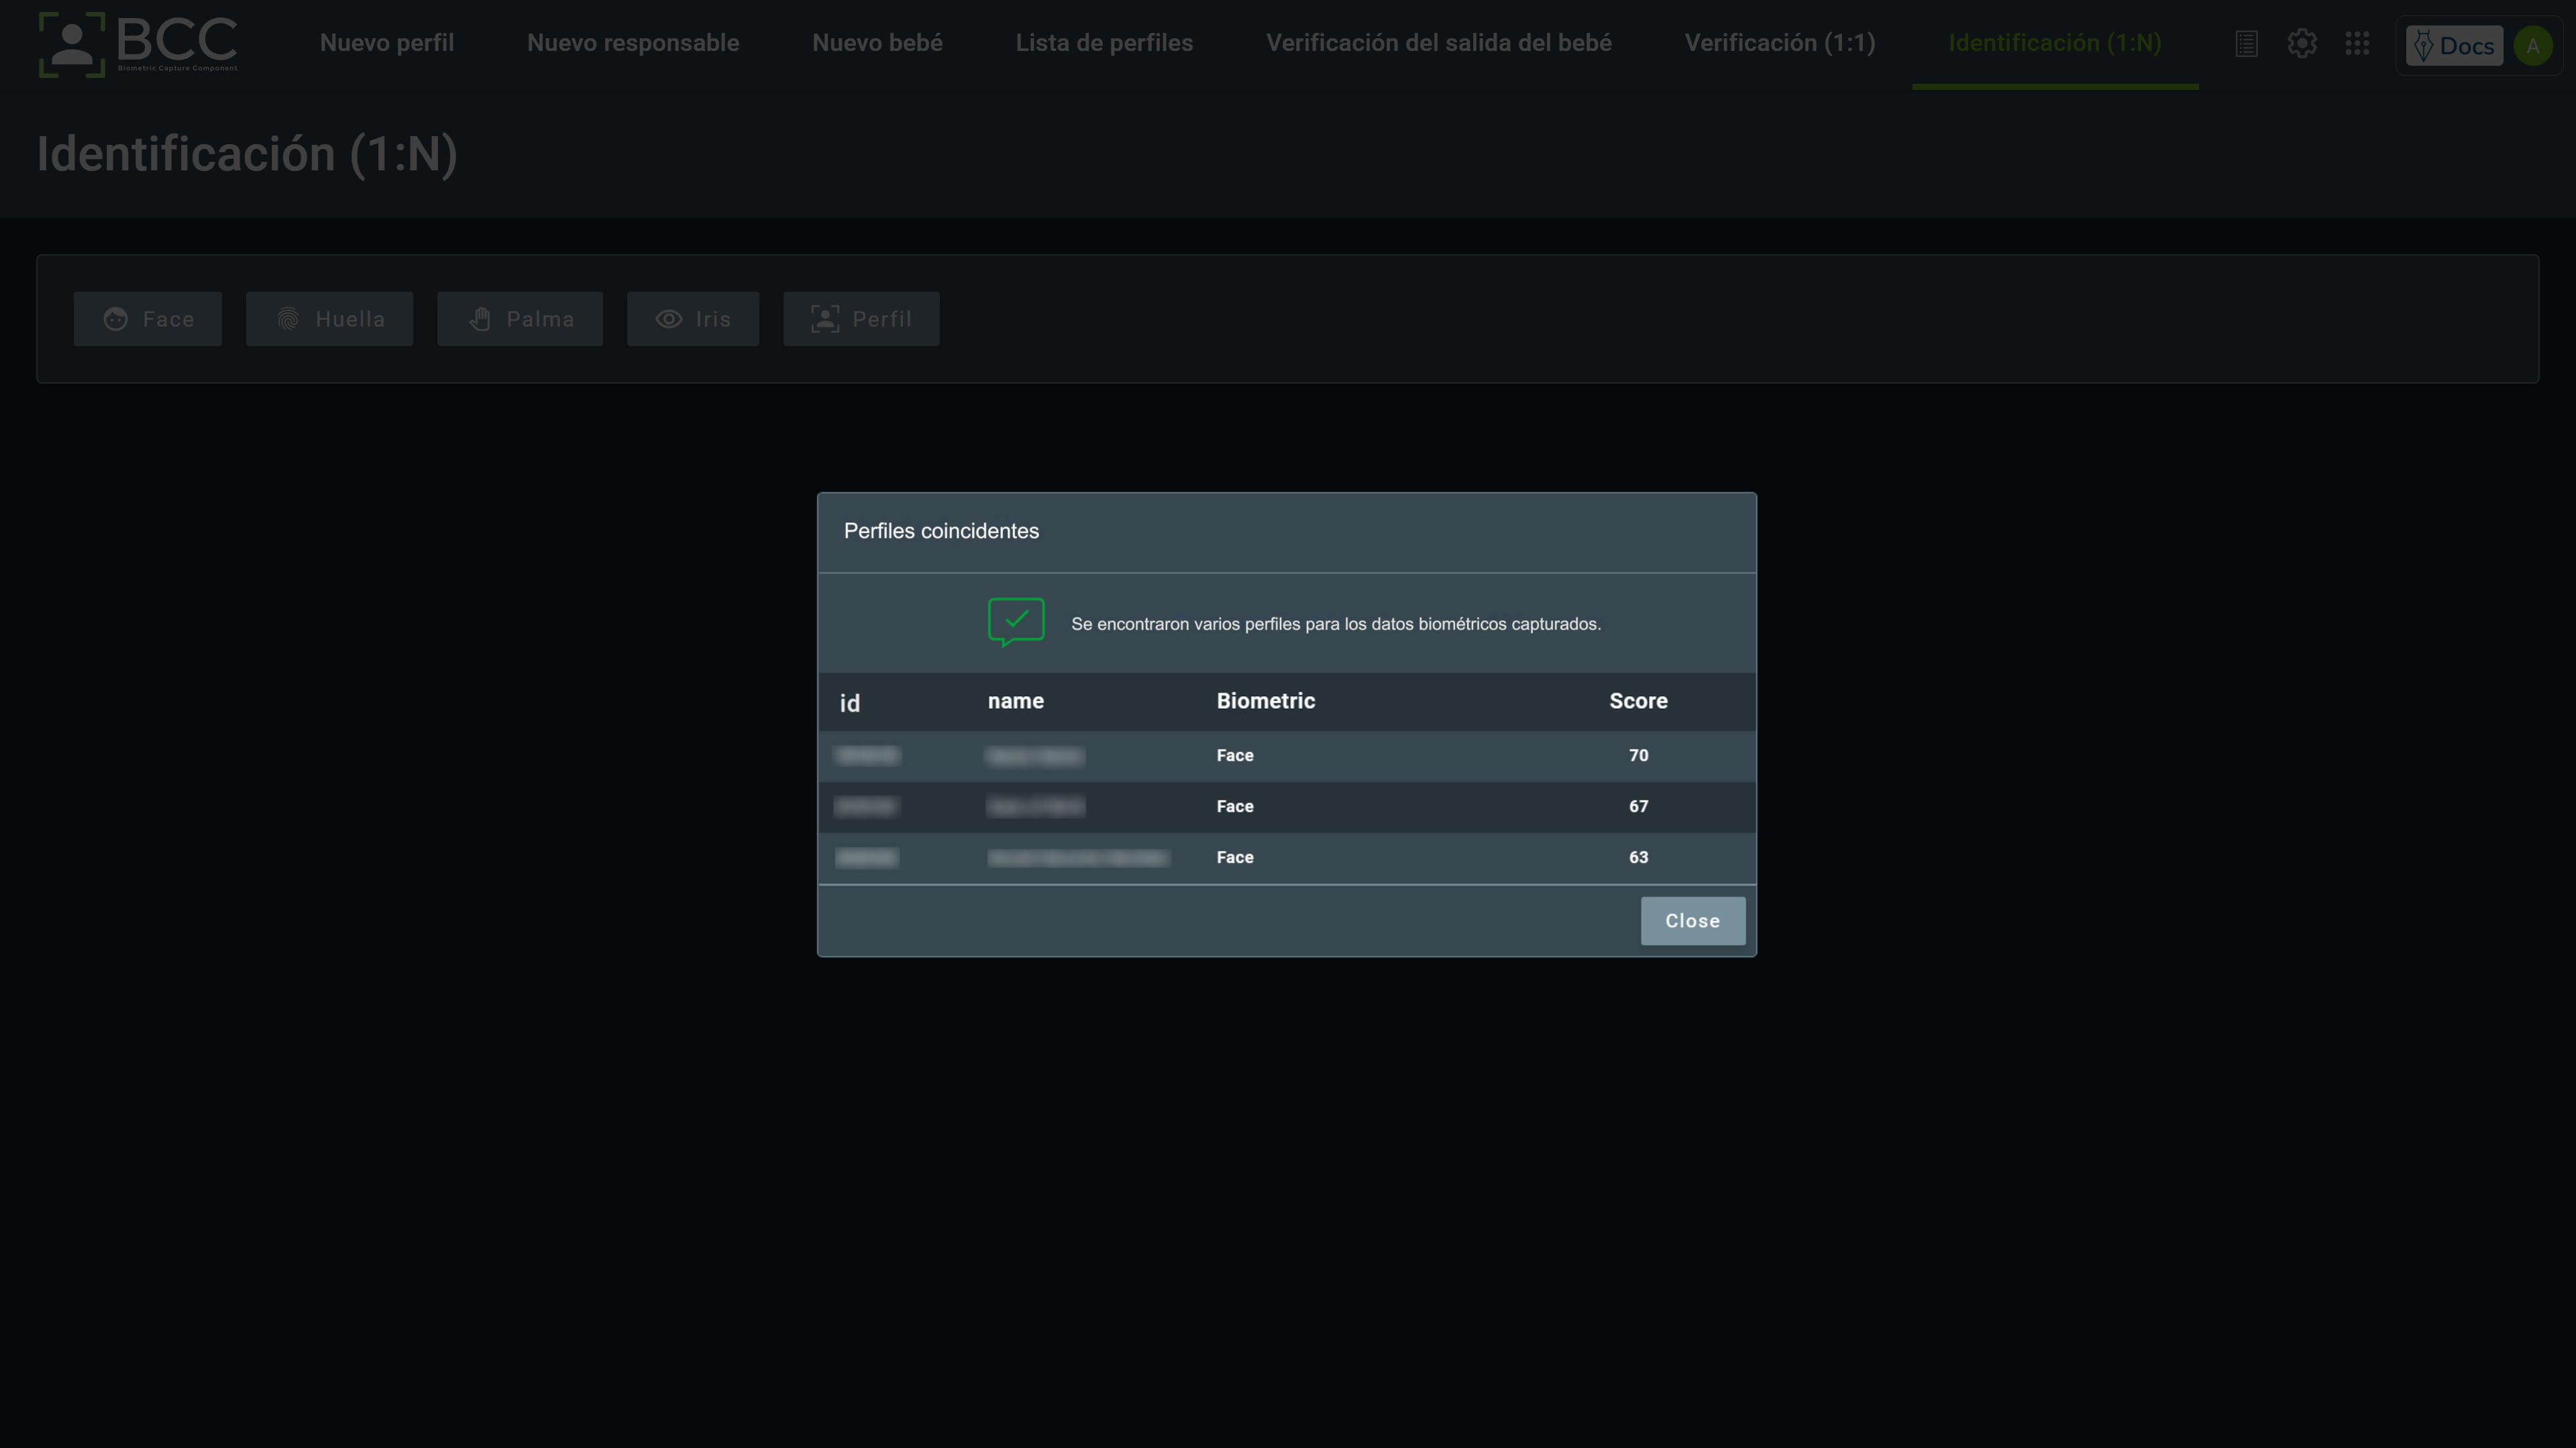The image size is (2576, 1448).
Task: Select the row with score 67
Action: click(x=1287, y=807)
